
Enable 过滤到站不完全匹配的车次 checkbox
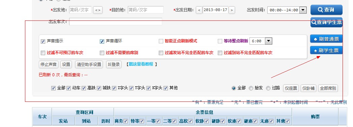click(x=220, y=53)
